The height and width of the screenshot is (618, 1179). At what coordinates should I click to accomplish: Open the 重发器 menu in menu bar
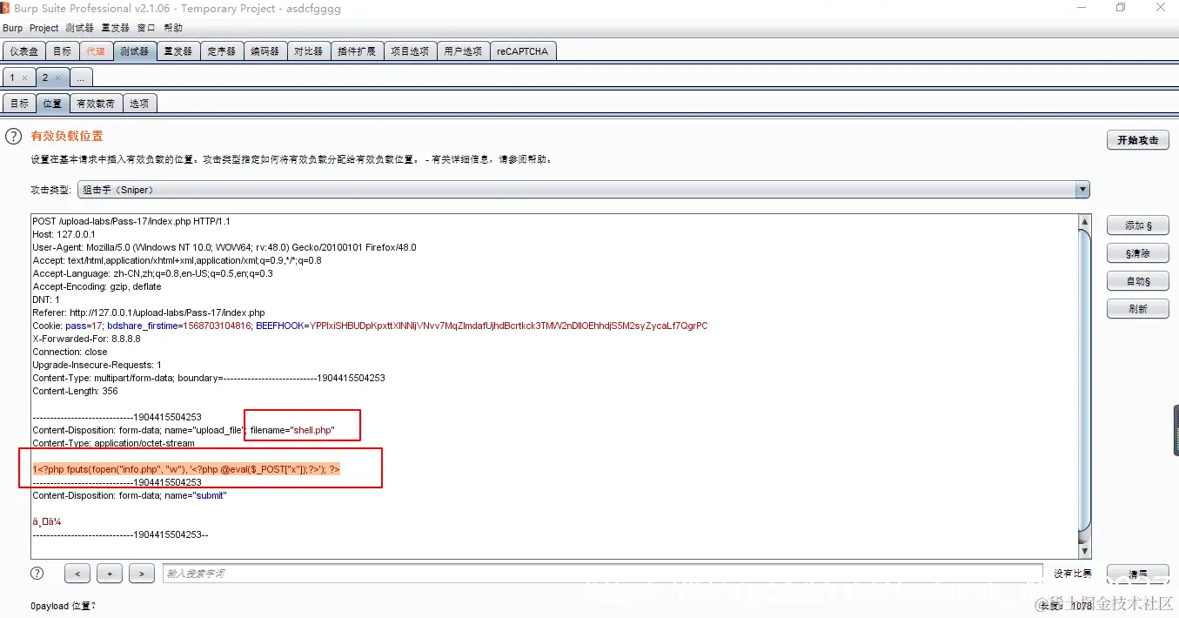(116, 28)
